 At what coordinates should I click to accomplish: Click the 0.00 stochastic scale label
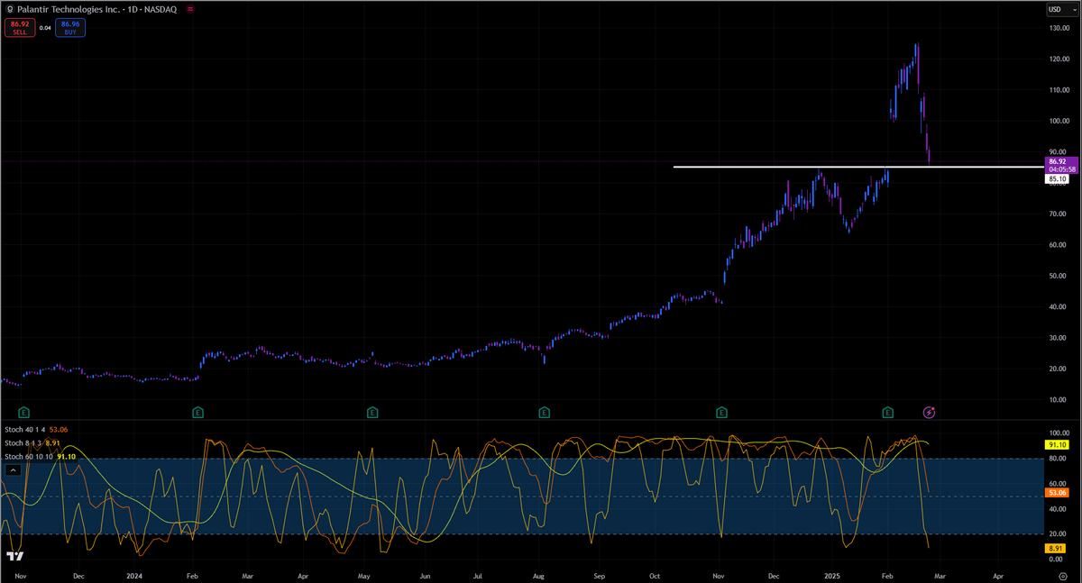[x=1056, y=560]
